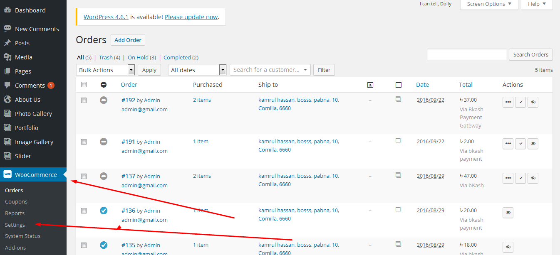Click the Search Orders button

click(531, 54)
